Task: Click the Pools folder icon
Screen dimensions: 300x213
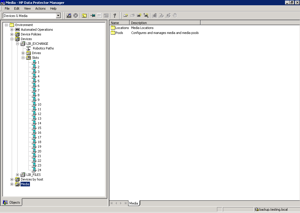Action: 113,33
